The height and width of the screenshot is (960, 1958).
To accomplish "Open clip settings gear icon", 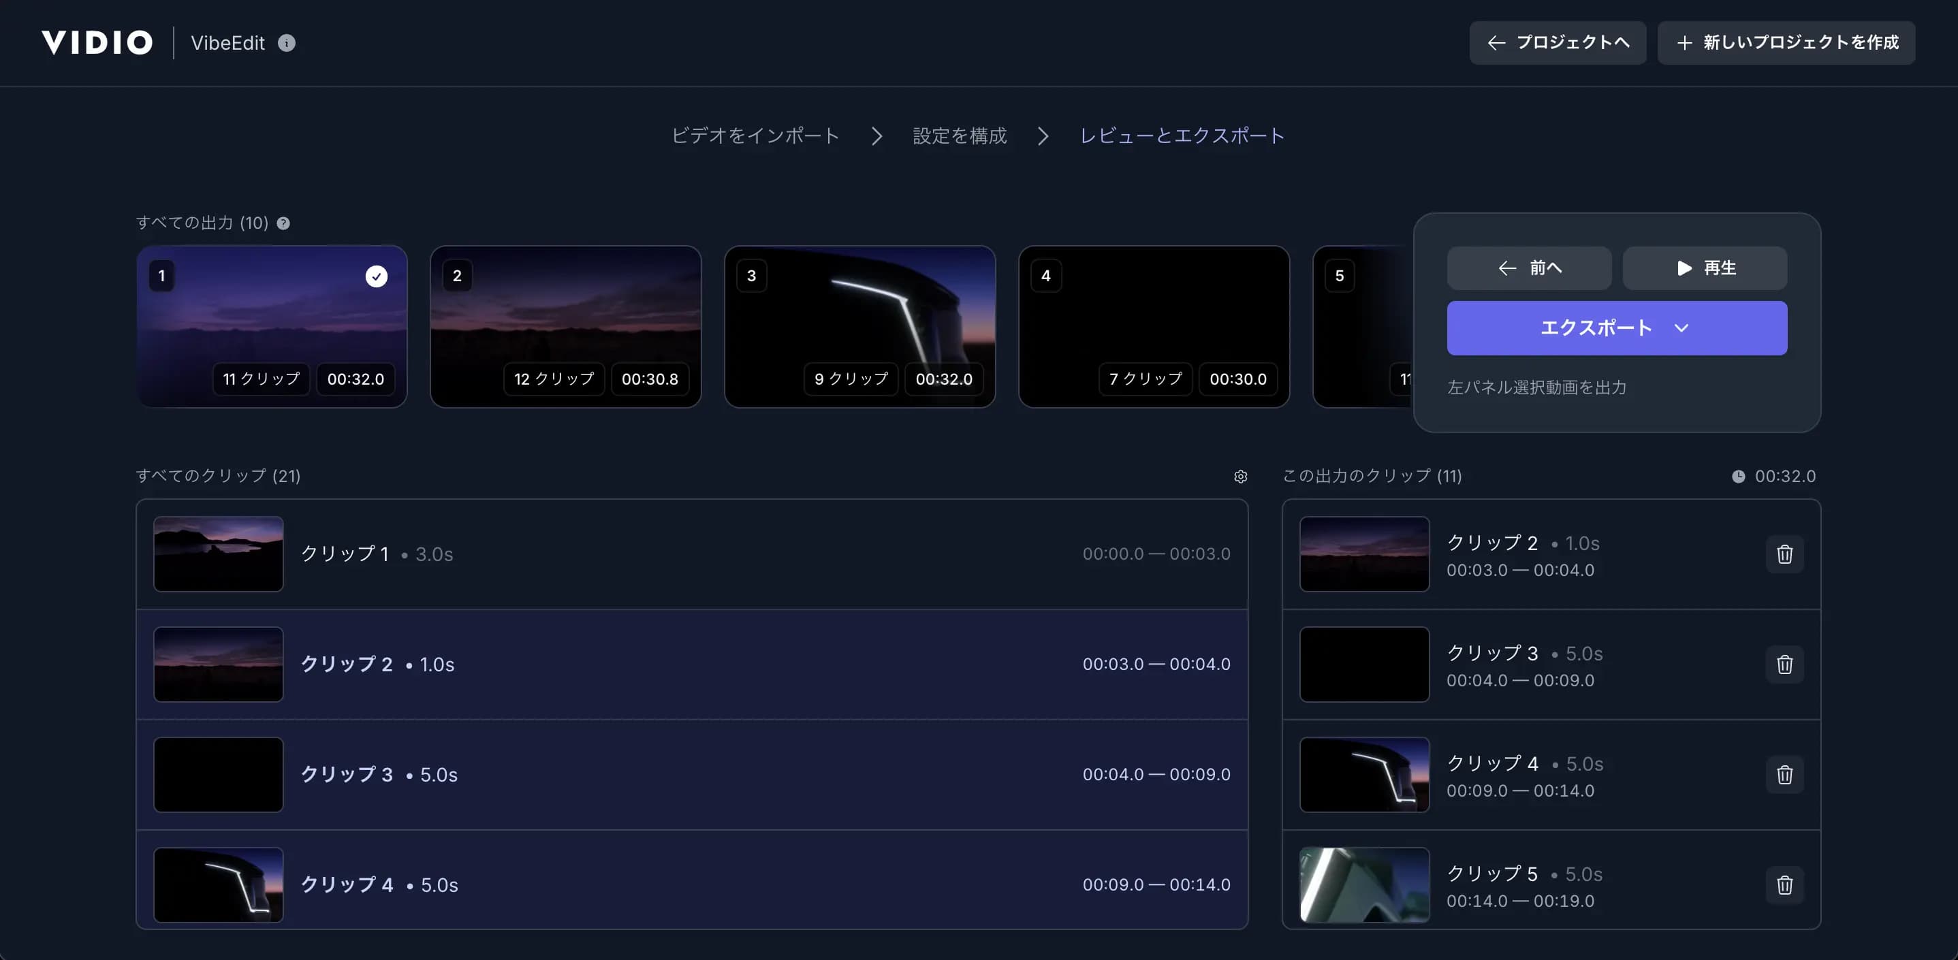I will tap(1240, 477).
